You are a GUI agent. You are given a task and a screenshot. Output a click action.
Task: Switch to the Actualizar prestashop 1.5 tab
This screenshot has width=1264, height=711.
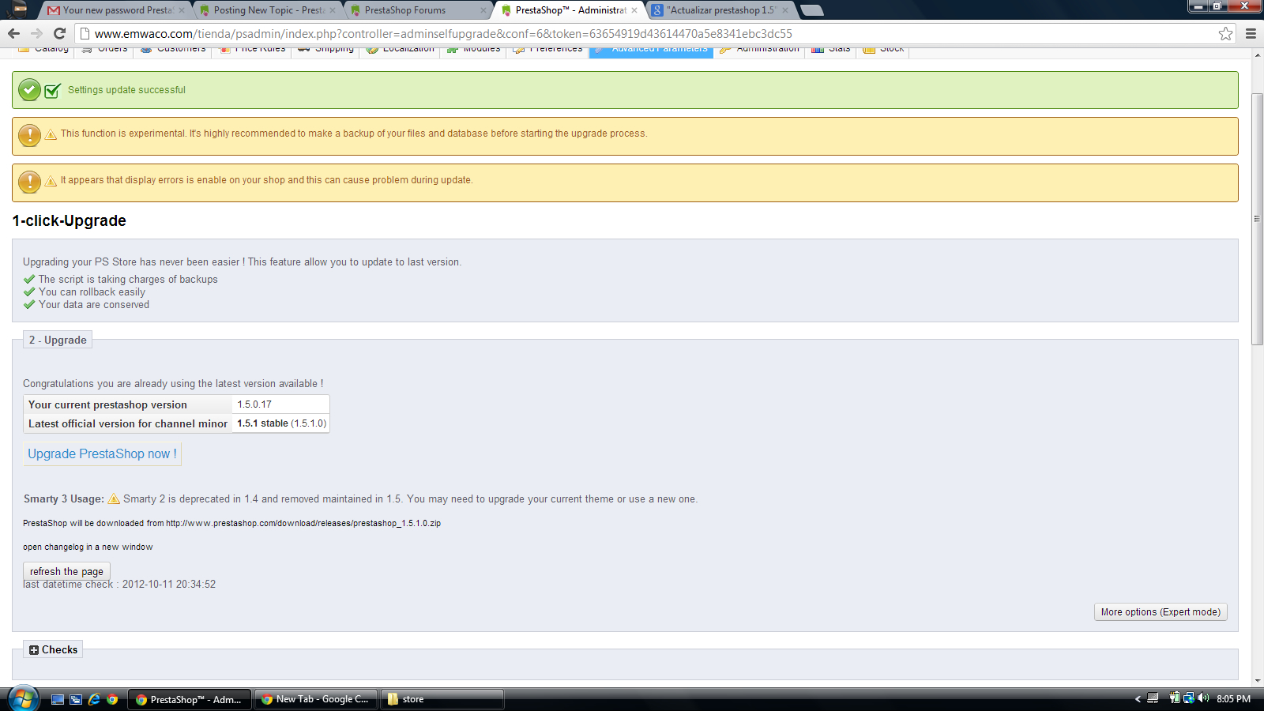pyautogui.click(x=720, y=10)
